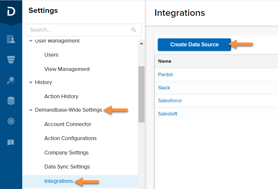The width and height of the screenshot is (278, 189).
Task: Open the accounts building-person sidebar icon
Action: pos(11,39)
